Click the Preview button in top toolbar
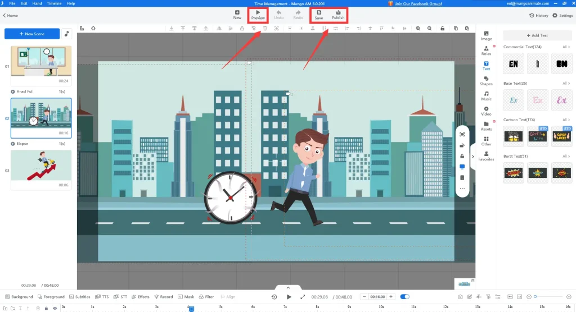576x312 pixels. (258, 14)
